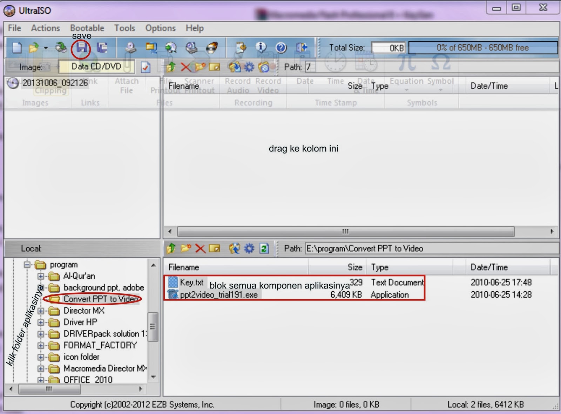Click the Help question mark icon
This screenshot has width=561, height=414.
click(x=281, y=47)
